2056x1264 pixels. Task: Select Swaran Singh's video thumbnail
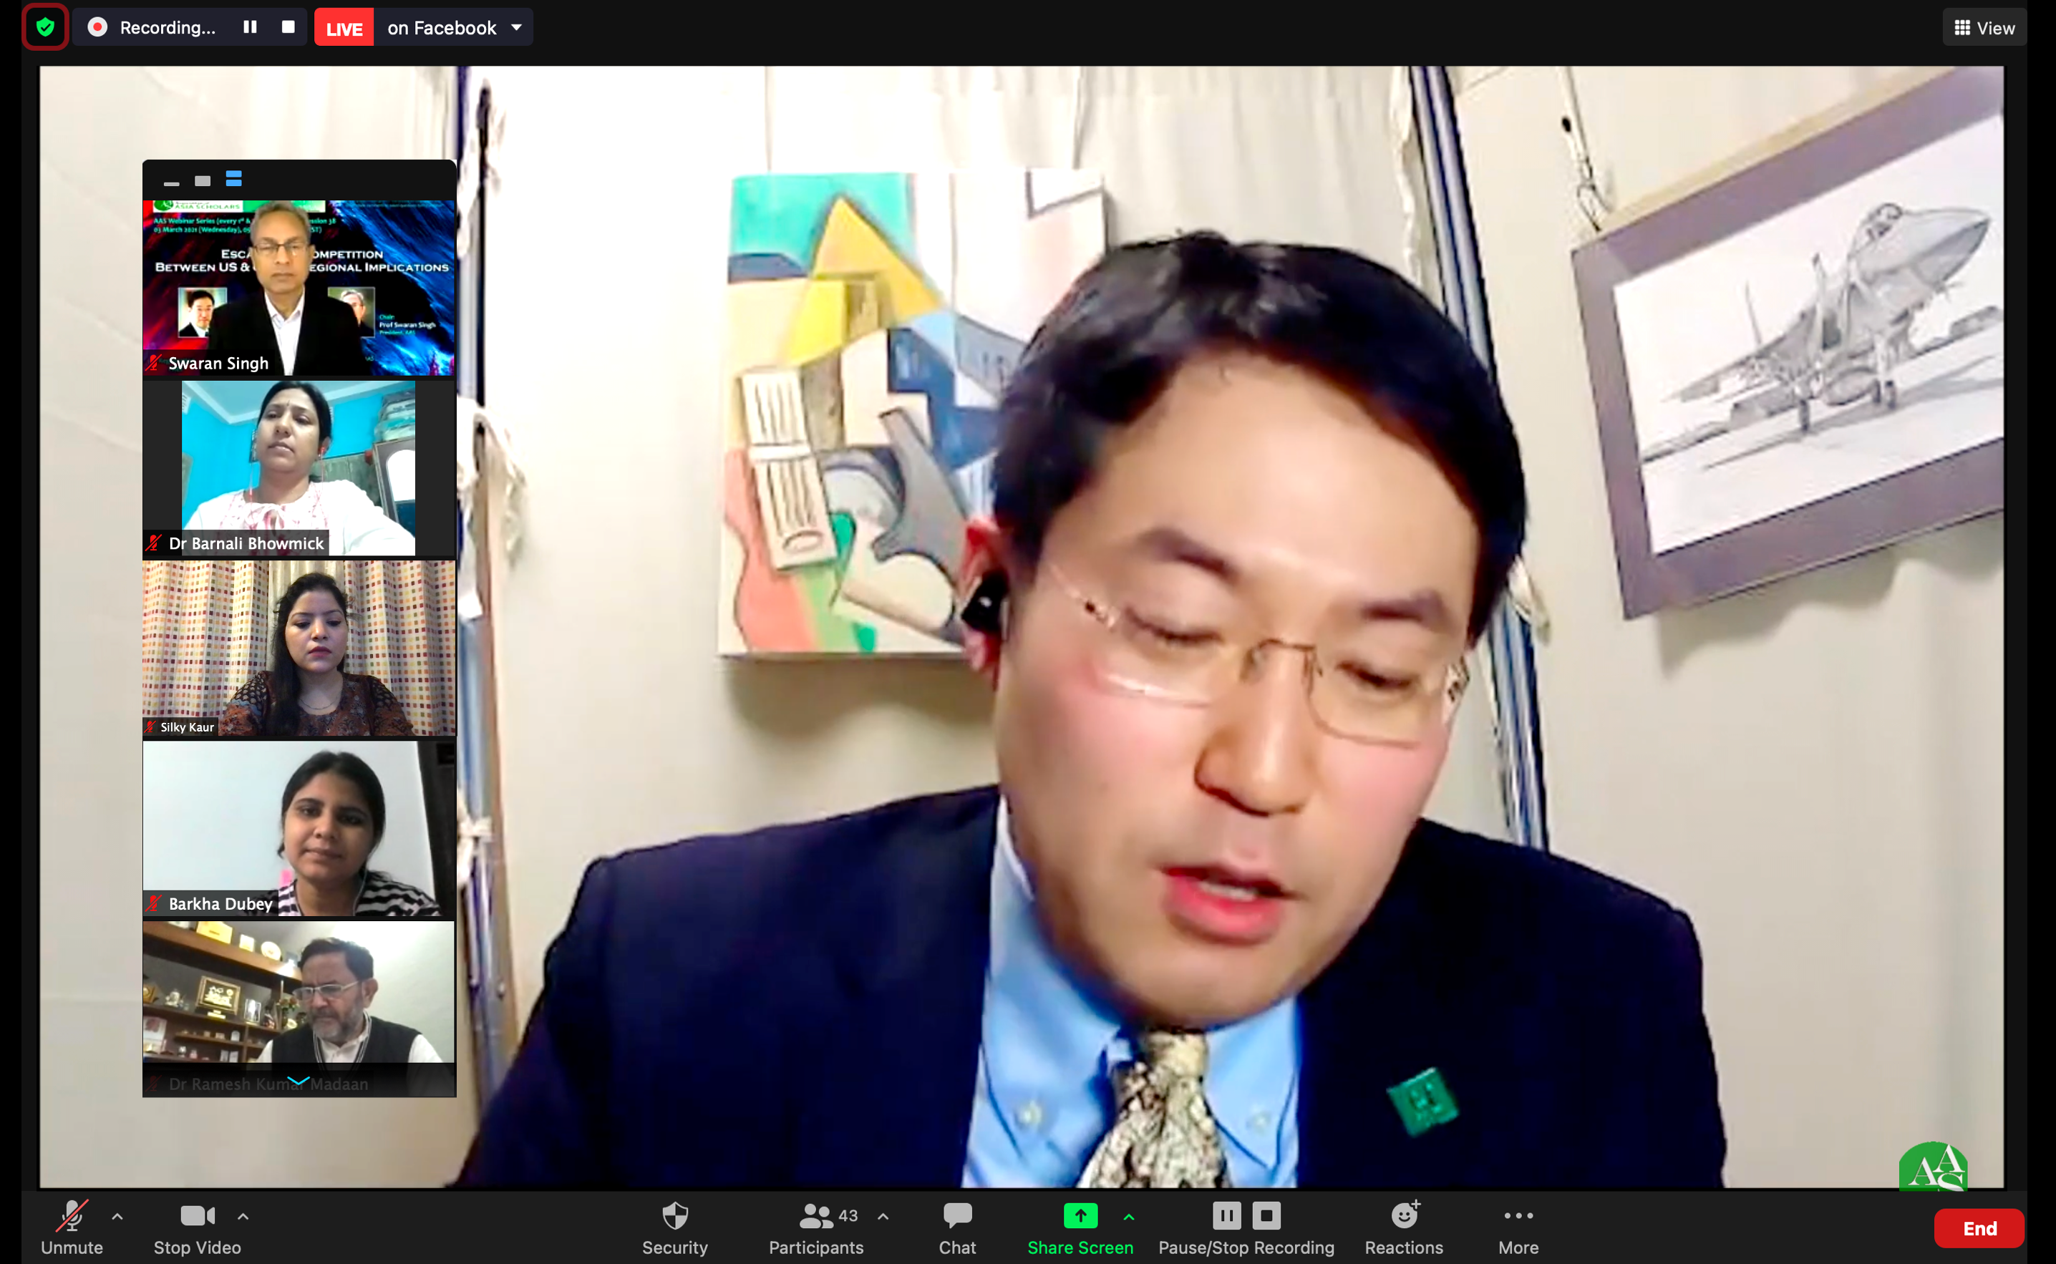coord(299,287)
